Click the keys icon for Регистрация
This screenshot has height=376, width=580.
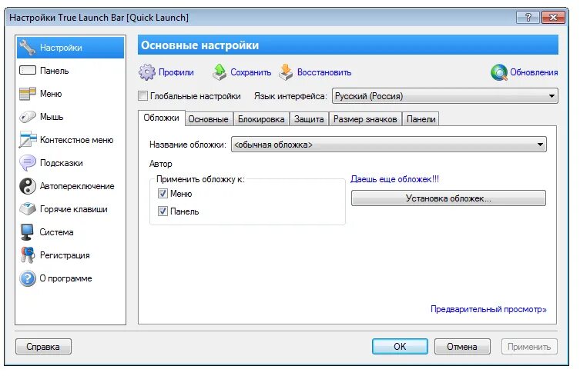point(28,255)
